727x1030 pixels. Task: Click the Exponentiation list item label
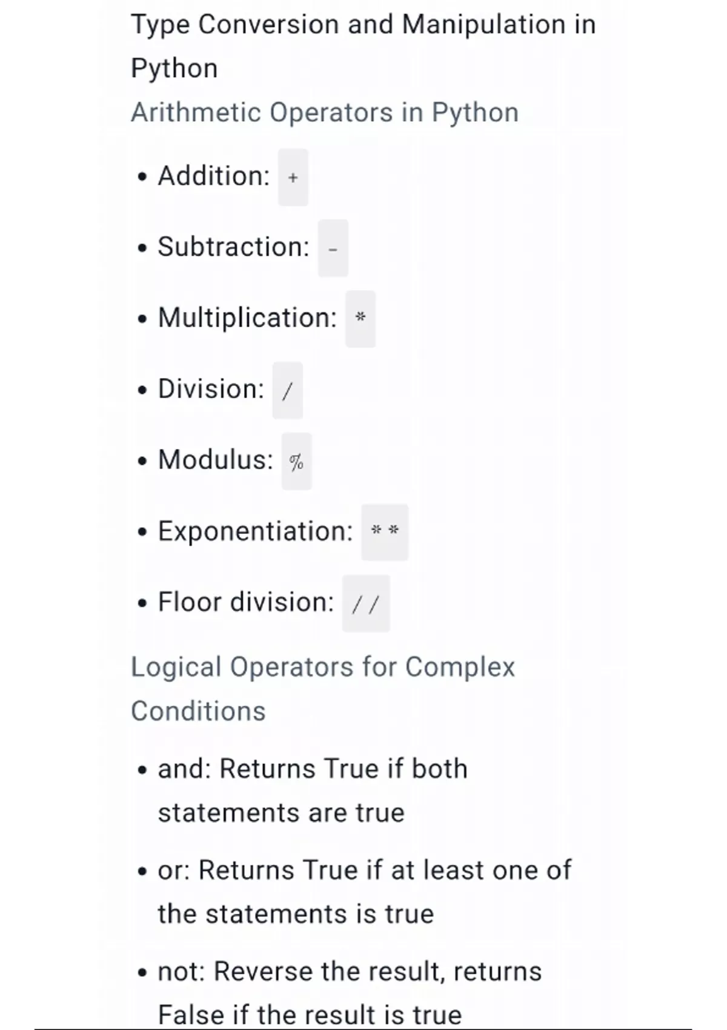point(255,531)
